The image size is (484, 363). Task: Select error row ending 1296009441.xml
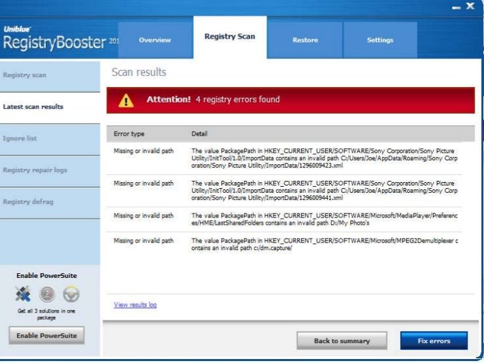click(284, 191)
